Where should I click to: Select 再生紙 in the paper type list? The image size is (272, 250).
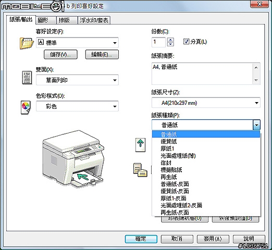pos(206,177)
